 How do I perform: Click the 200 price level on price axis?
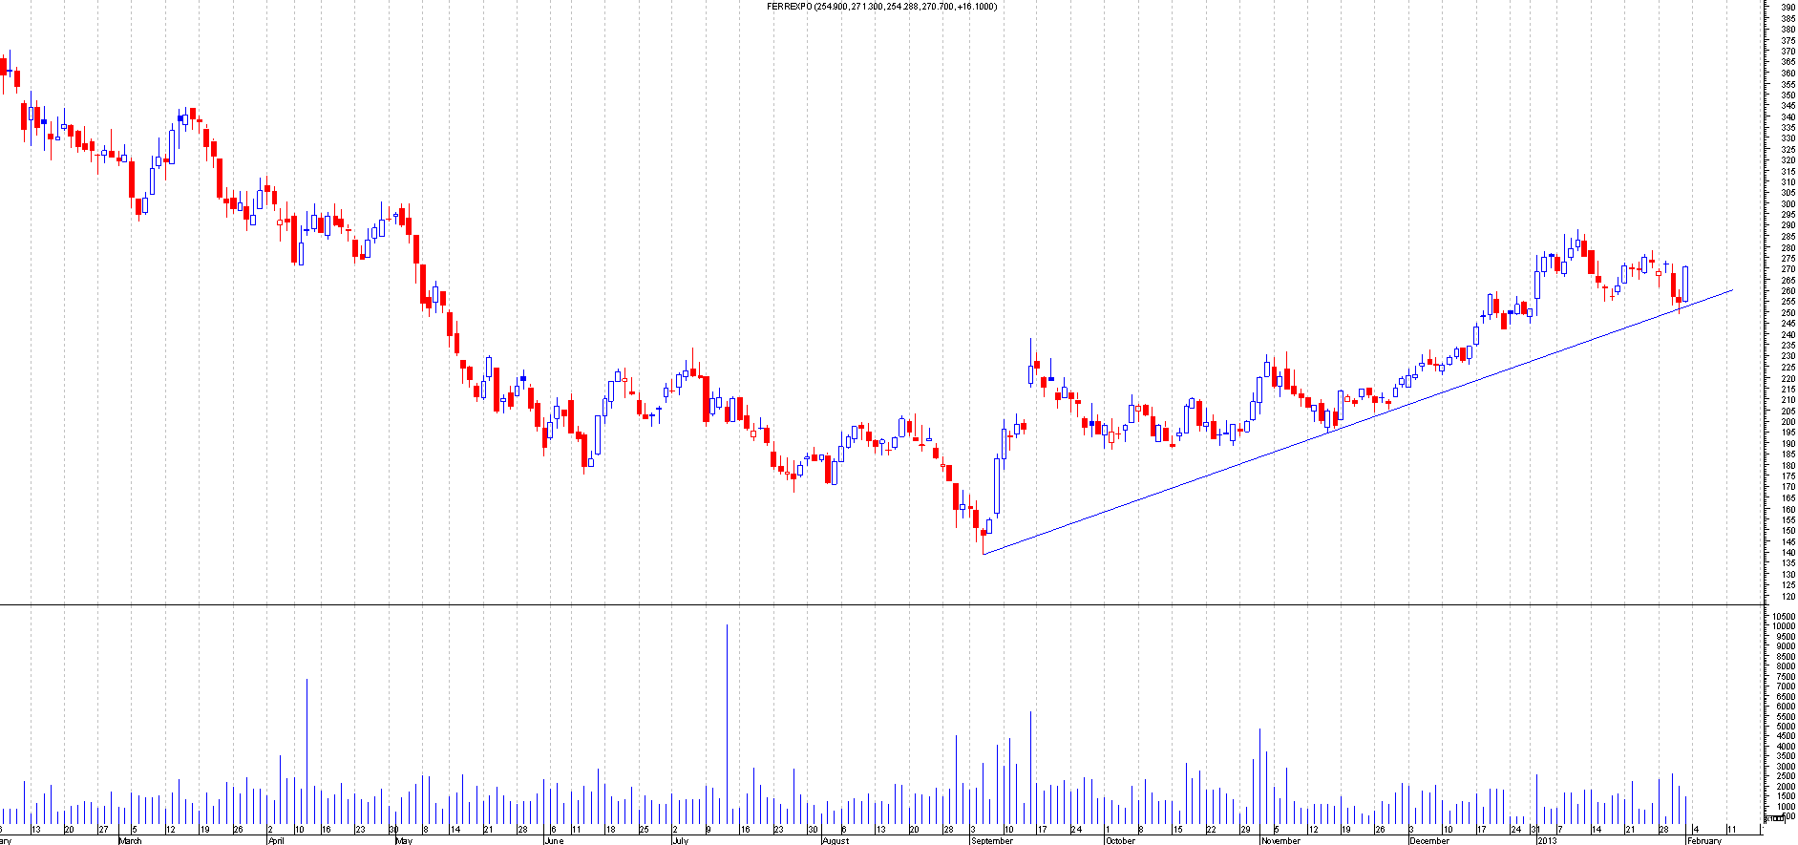coord(1787,422)
